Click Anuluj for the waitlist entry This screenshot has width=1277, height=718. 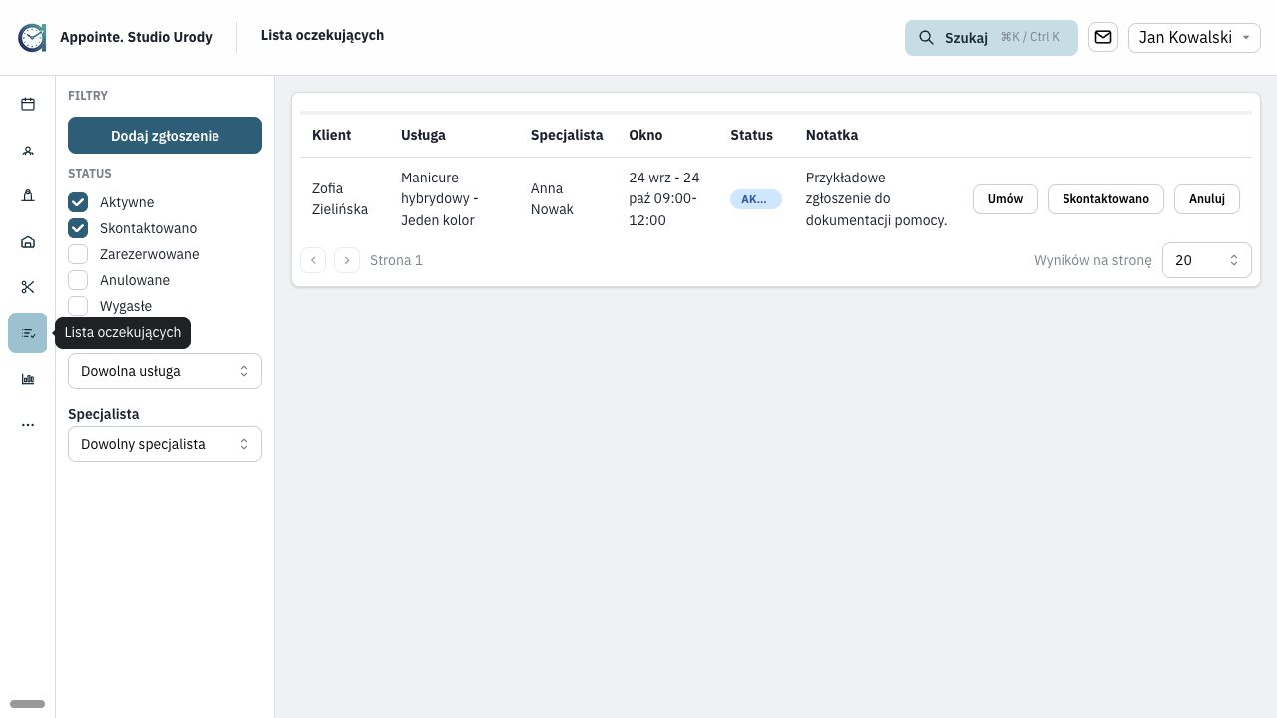click(x=1207, y=199)
